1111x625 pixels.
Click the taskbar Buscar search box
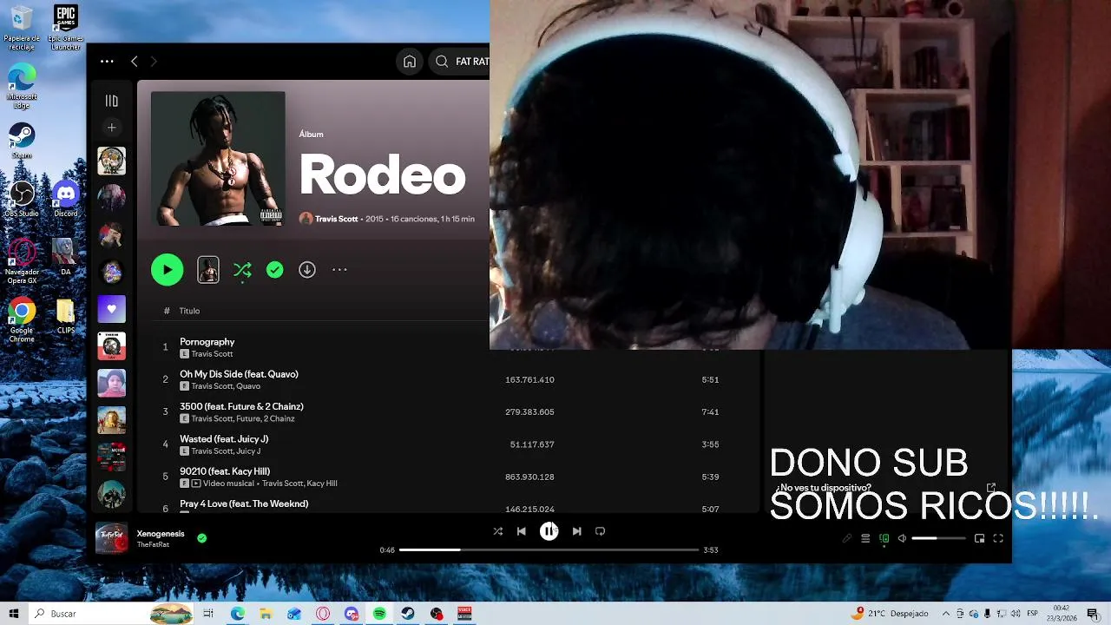113,614
